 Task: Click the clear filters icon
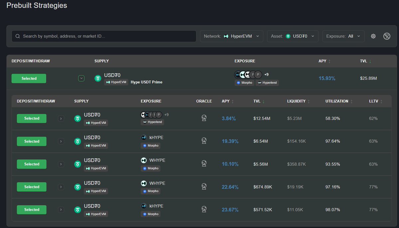[387, 36]
